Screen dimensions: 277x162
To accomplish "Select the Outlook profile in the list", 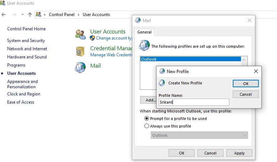I will [x=190, y=59].
